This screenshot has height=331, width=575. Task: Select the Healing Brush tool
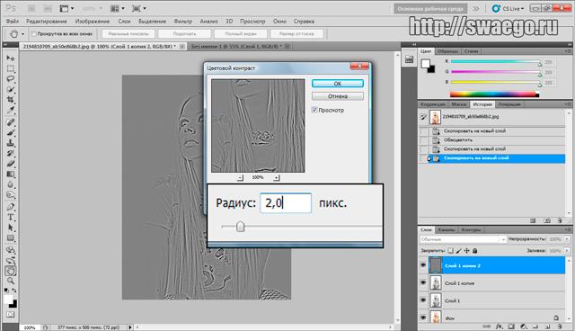pos(11,122)
